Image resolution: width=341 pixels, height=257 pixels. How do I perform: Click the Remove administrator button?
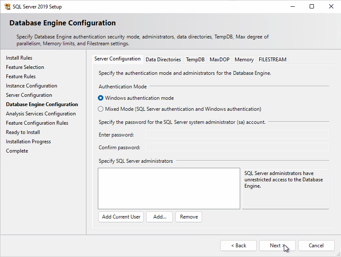click(x=189, y=217)
